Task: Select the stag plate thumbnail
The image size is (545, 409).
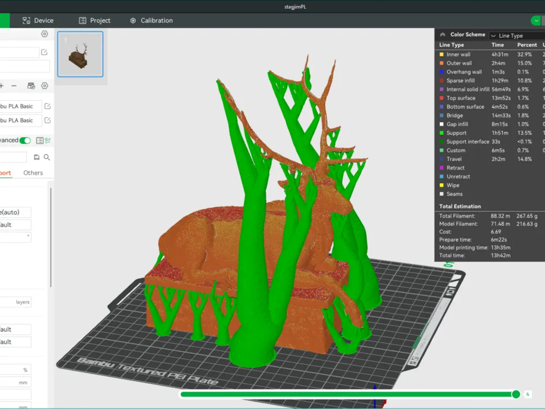Action: tap(80, 54)
